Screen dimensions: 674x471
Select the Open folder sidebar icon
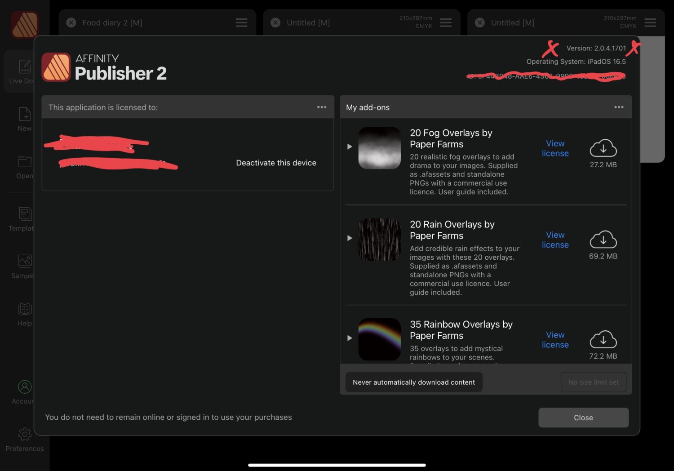[25, 161]
